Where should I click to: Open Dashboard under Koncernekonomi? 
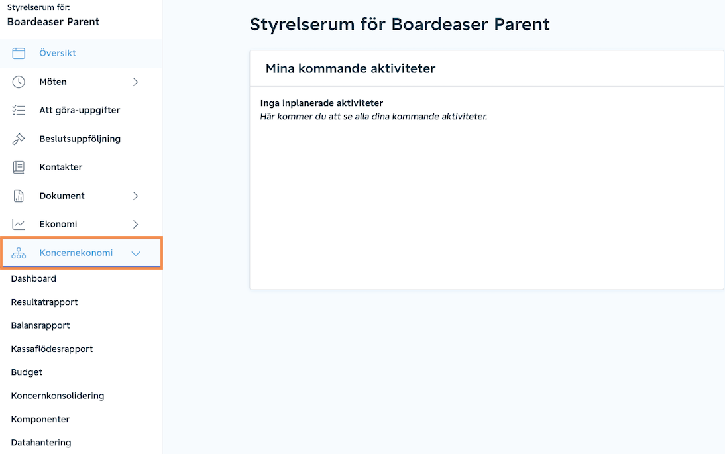pos(34,279)
